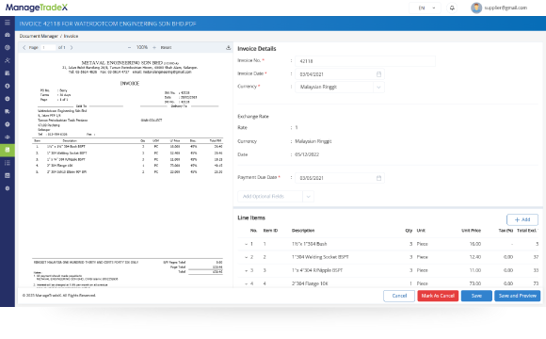The image size is (546, 339).
Task: Select description '2"304 Flange 10K'
Action: [x=310, y=283]
